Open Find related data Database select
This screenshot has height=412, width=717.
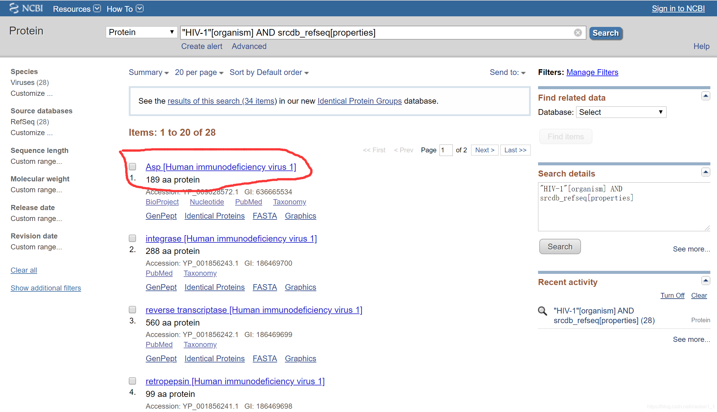click(x=621, y=112)
